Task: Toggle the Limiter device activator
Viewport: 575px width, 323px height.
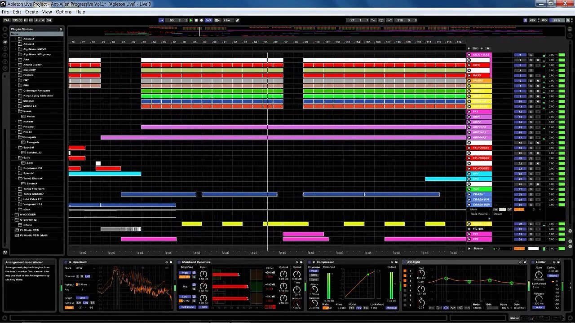Action: pyautogui.click(x=533, y=262)
